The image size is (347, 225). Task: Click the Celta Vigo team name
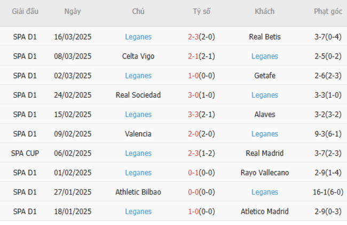(138, 56)
